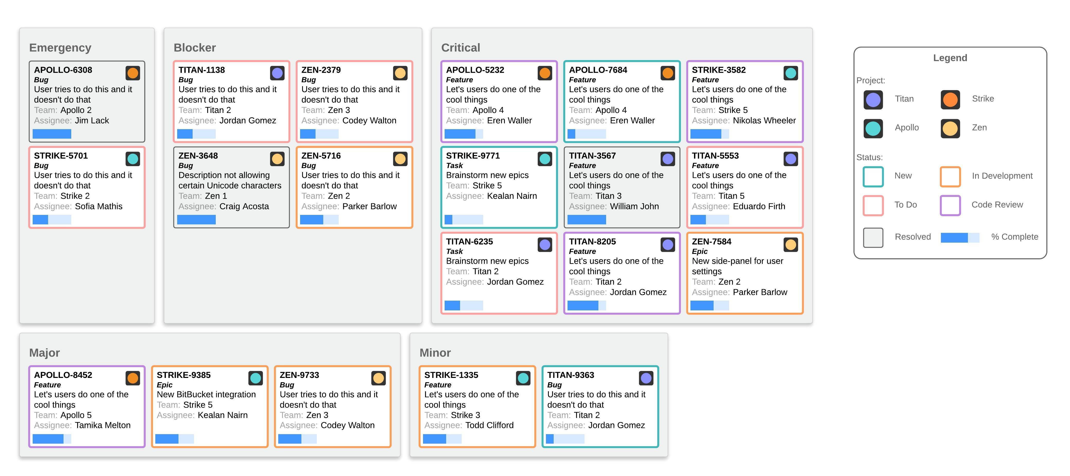This screenshot has width=1070, height=476.
Task: Click the % Complete sample bar in the legend
Action: point(959,237)
